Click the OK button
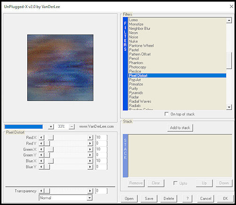The height and width of the screenshot is (205, 236). pos(226,198)
